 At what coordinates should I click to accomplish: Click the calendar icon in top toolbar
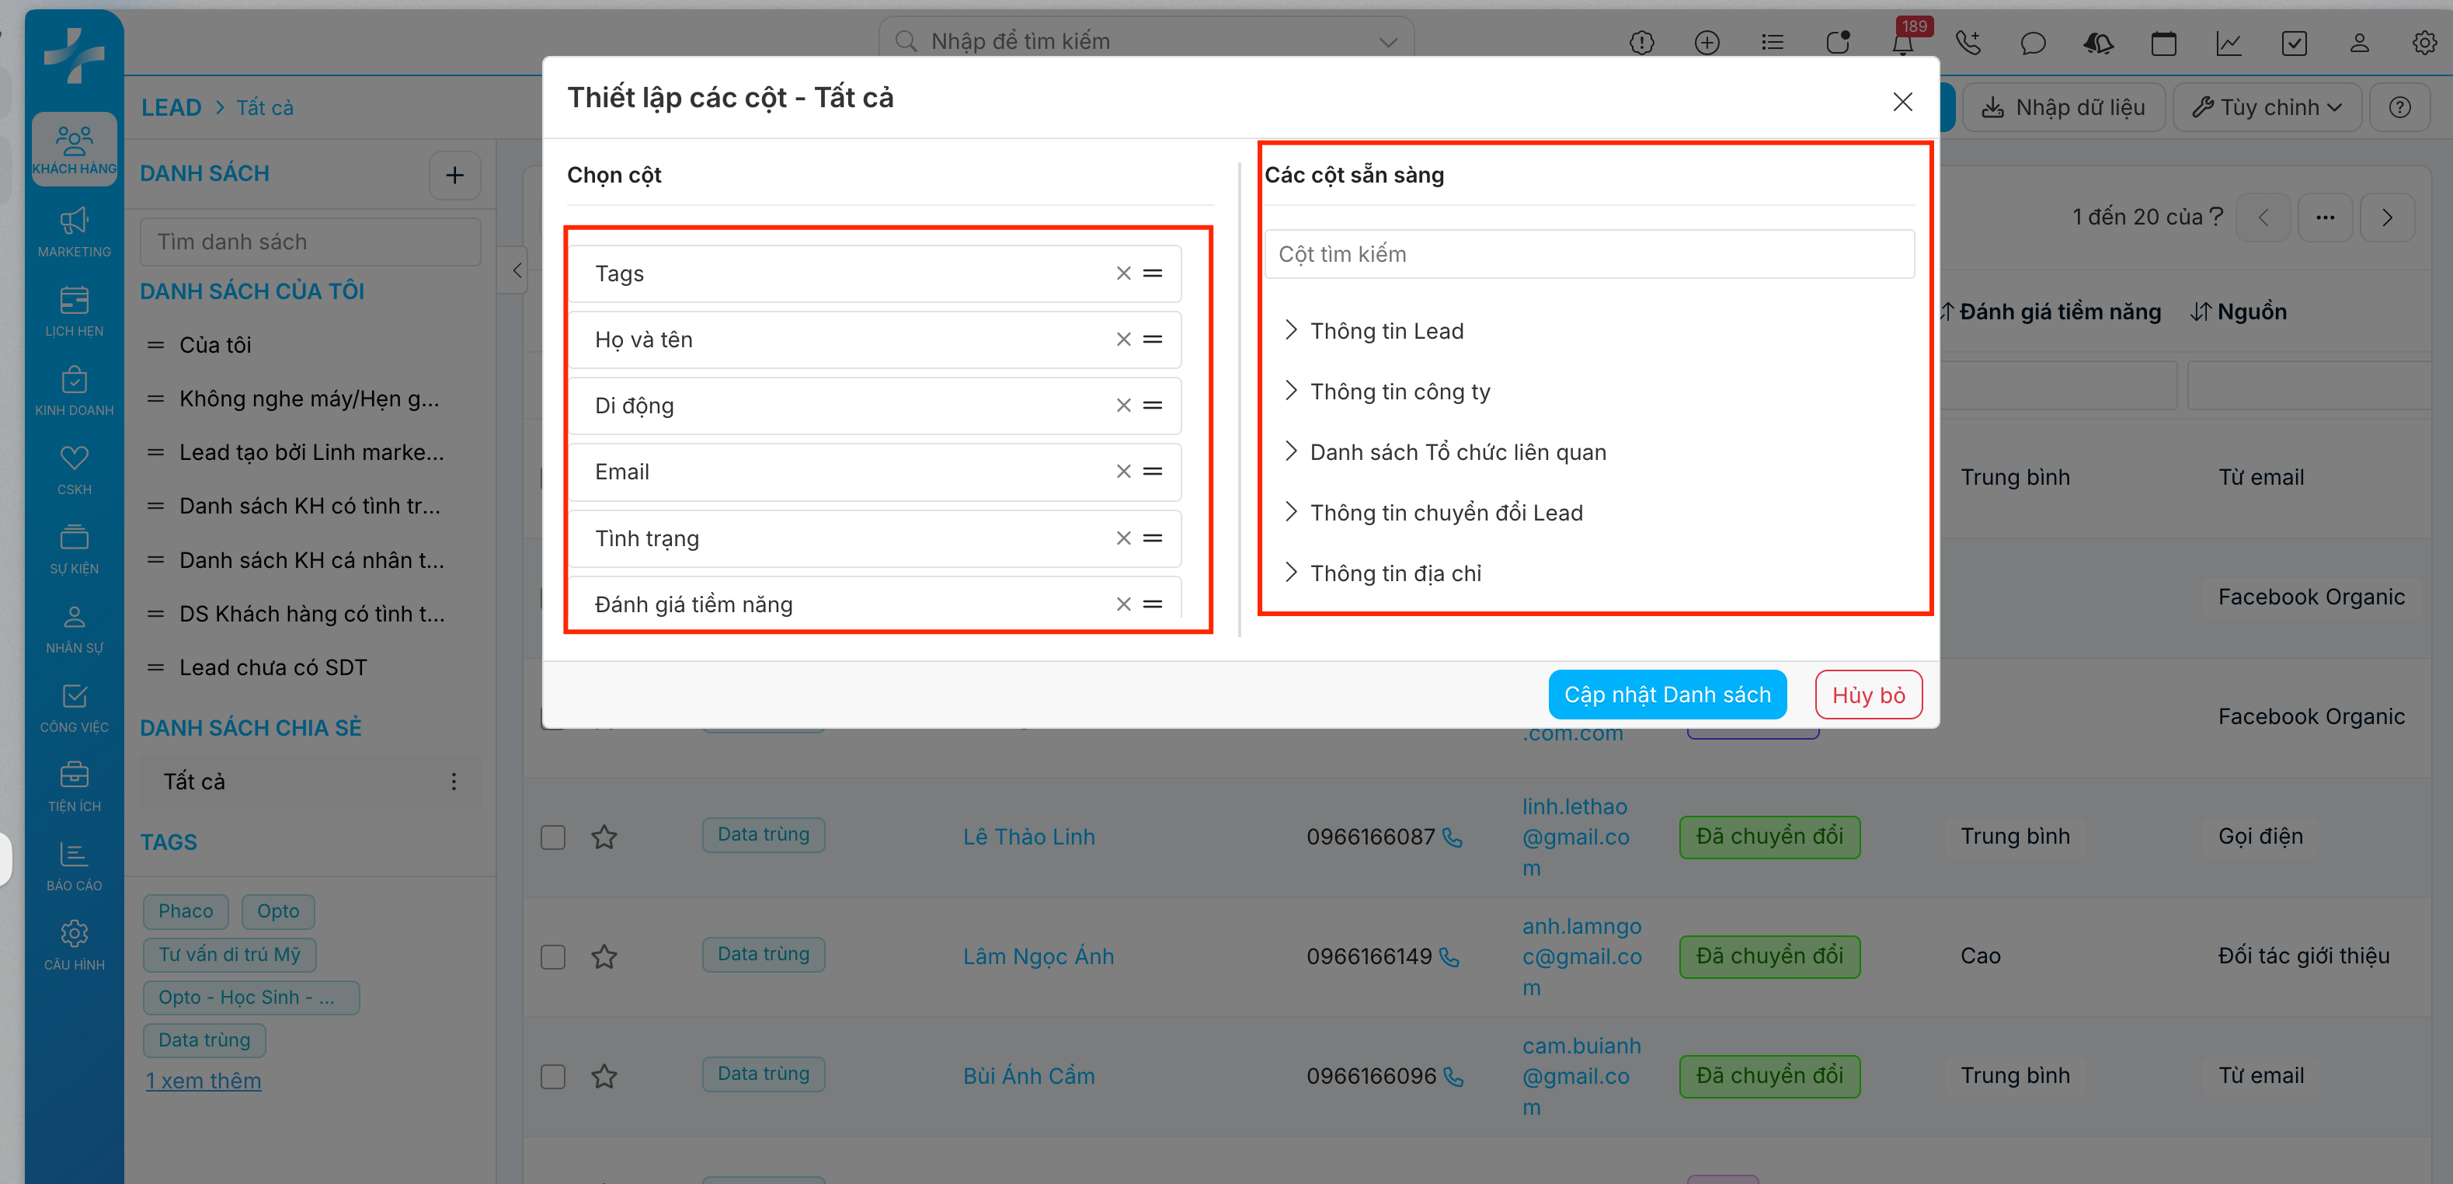click(2162, 42)
